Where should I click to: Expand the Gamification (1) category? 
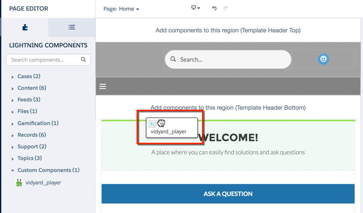click(x=38, y=123)
